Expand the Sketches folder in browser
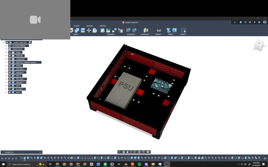The width and height of the screenshot is (268, 167). [6, 56]
